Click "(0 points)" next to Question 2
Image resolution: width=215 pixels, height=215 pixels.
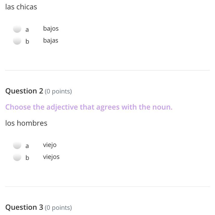(x=58, y=91)
